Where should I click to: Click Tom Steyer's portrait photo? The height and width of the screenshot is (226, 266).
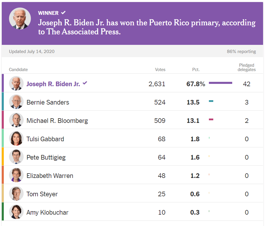(16, 193)
